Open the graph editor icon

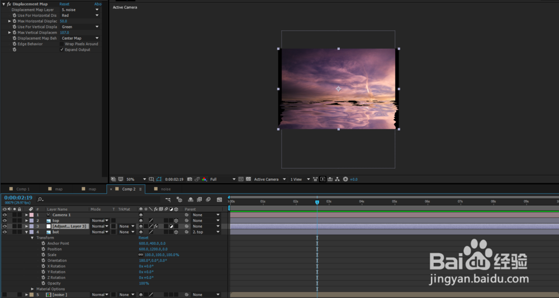[x=219, y=200]
